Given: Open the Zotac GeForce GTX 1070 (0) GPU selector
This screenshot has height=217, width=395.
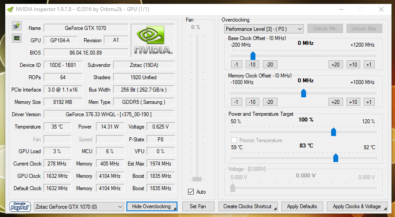Looking at the screenshot, I should point(79,207).
